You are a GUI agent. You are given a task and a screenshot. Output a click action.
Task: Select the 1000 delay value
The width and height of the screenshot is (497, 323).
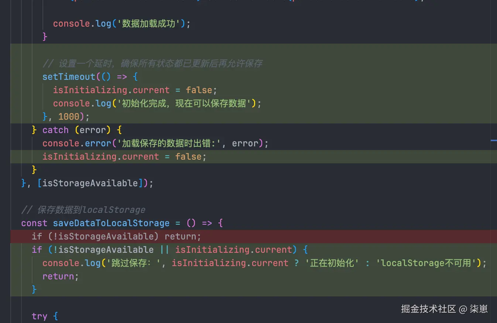[69, 117]
